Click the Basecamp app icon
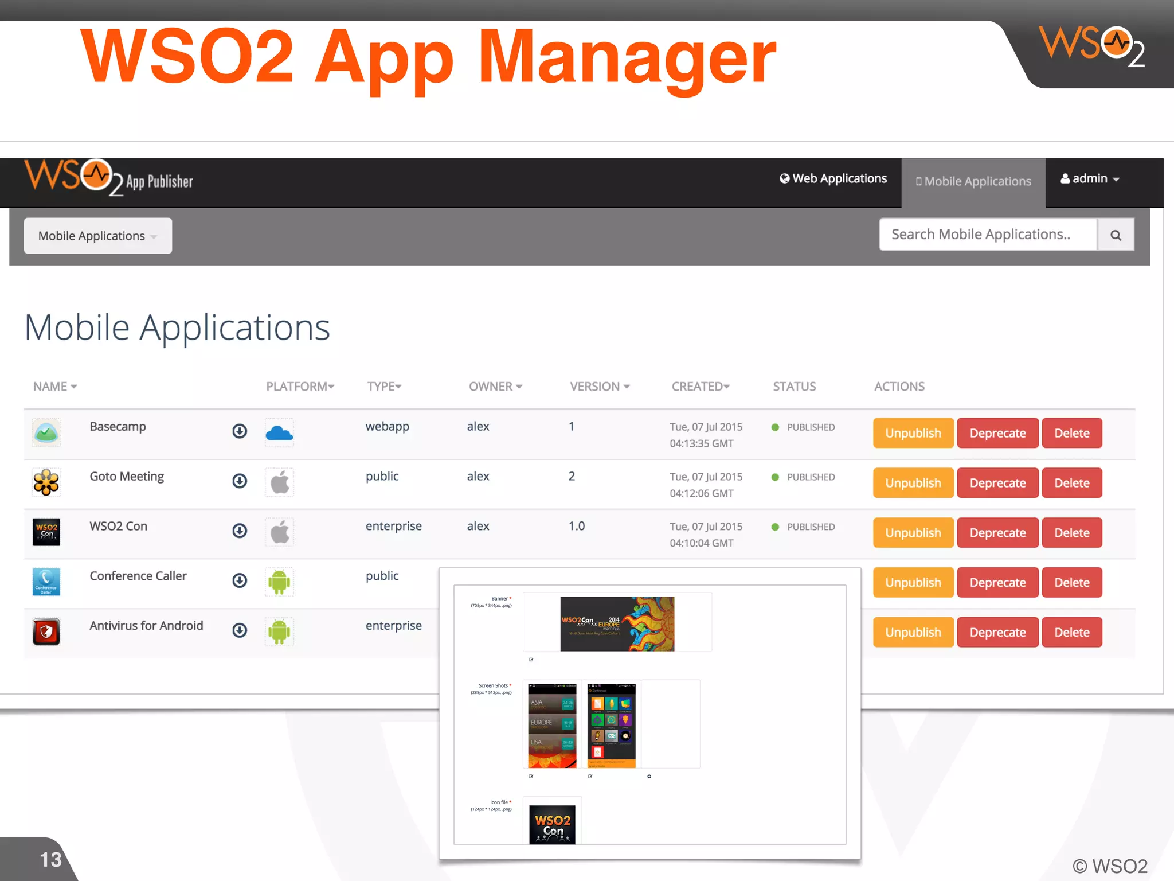Image resolution: width=1174 pixels, height=881 pixels. tap(46, 432)
